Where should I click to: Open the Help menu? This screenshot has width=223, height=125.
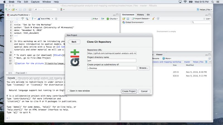[x=56, y=2]
